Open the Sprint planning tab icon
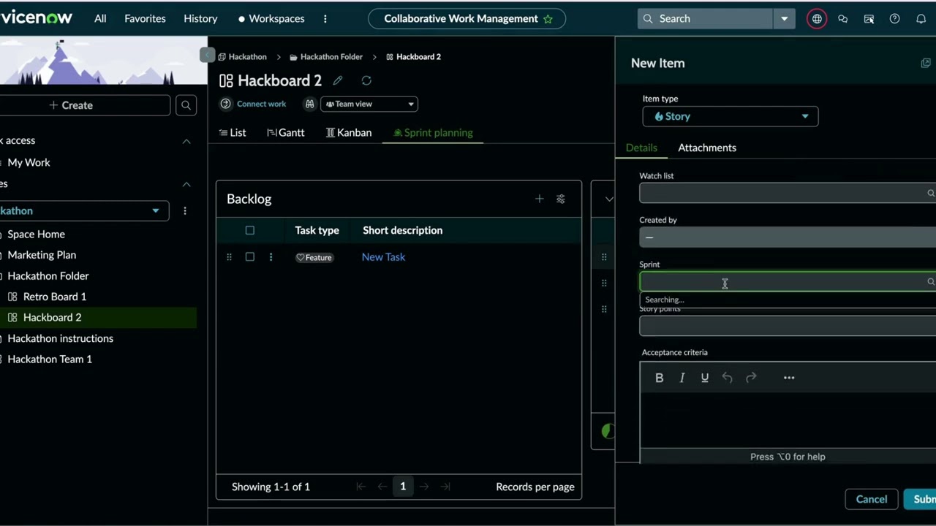Screen dimensions: 936x526 398,132
